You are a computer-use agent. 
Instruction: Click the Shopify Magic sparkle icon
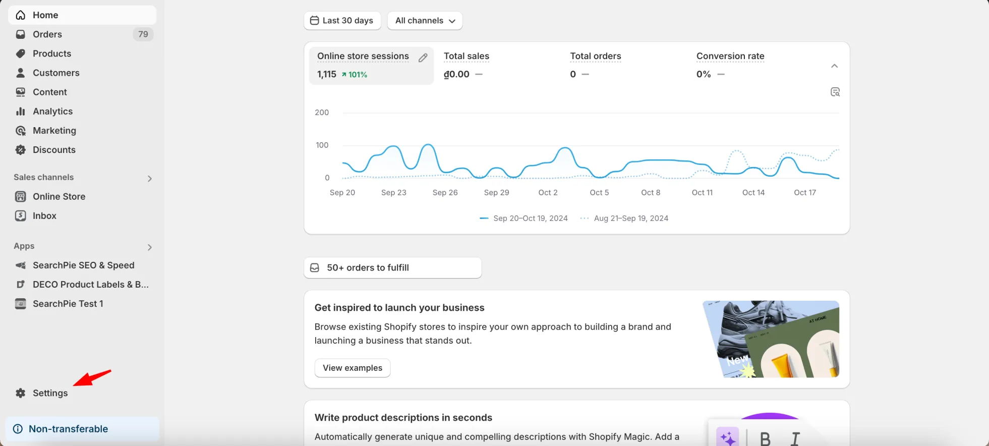(728, 438)
